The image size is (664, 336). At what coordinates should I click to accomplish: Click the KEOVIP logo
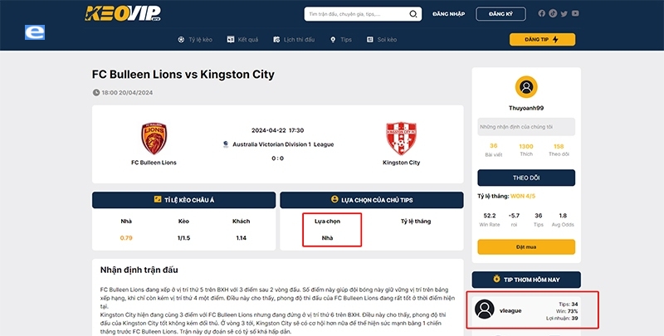[122, 13]
